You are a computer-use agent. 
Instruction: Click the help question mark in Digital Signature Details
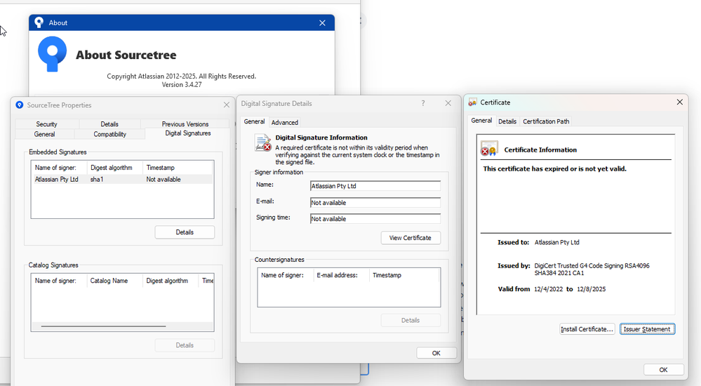click(x=422, y=103)
